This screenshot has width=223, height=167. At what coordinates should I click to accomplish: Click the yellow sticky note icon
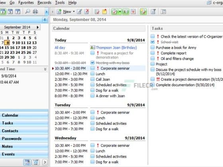coord(104,12)
